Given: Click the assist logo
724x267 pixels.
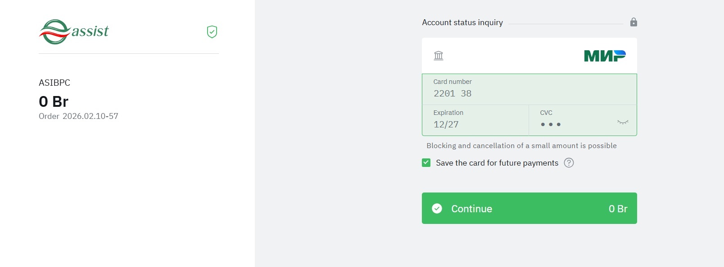Looking at the screenshot, I should pyautogui.click(x=74, y=31).
